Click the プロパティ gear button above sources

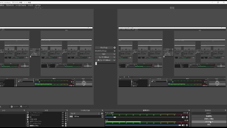[x=15, y=107]
